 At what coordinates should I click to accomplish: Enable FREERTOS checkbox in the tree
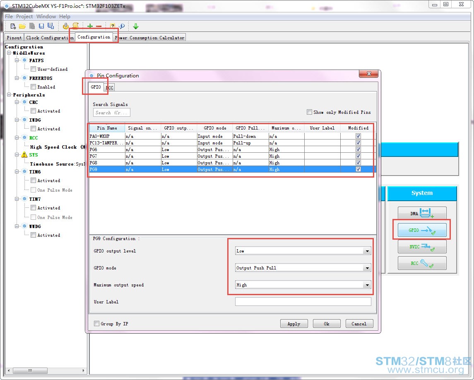point(34,87)
